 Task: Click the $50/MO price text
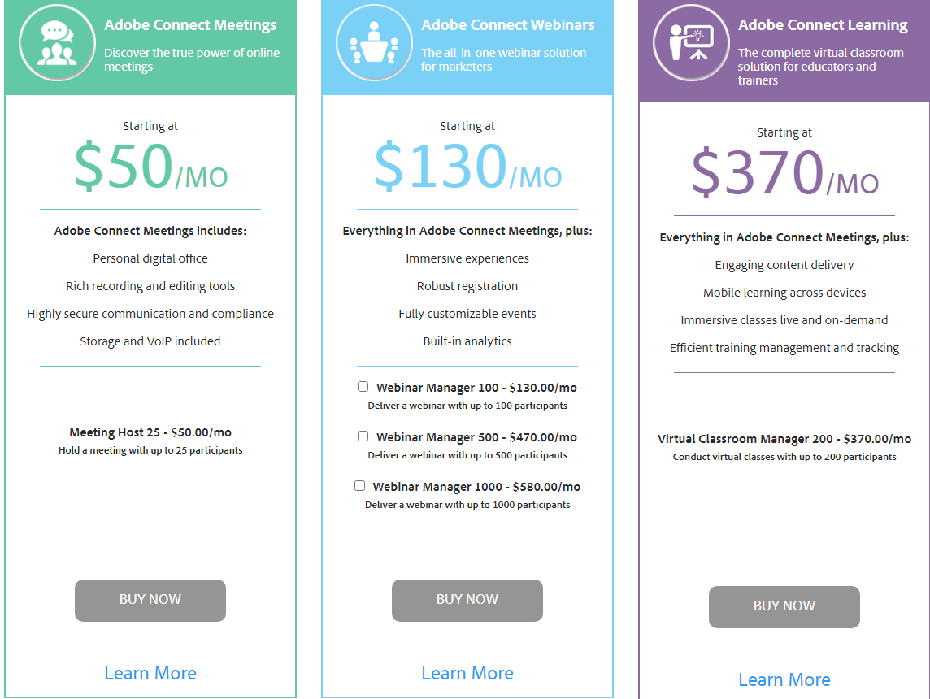pos(150,167)
